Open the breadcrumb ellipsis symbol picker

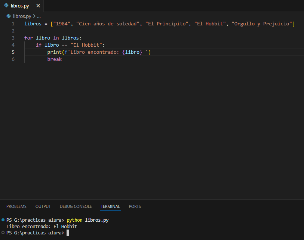tap(39, 16)
